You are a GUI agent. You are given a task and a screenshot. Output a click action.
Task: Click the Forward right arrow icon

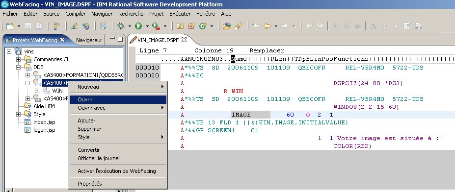[285, 26]
